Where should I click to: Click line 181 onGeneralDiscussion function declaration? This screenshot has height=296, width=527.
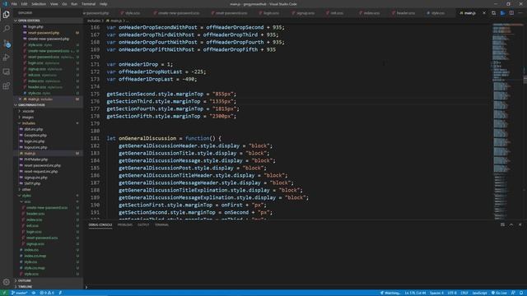[164, 138]
